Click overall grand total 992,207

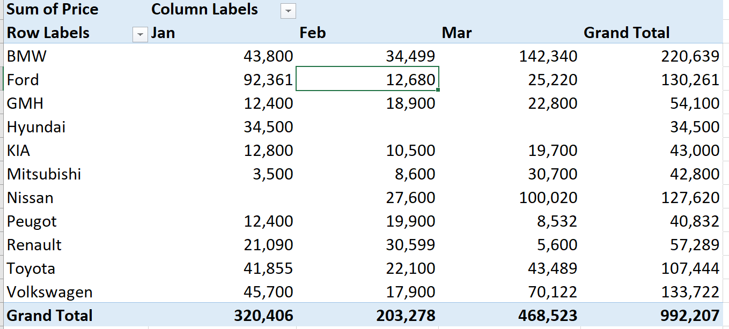coord(690,316)
